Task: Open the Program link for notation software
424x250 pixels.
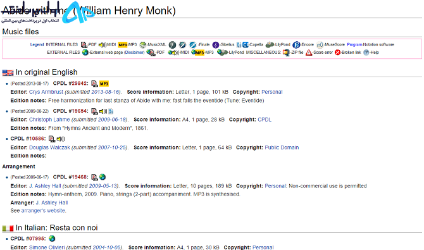Action: pos(355,45)
